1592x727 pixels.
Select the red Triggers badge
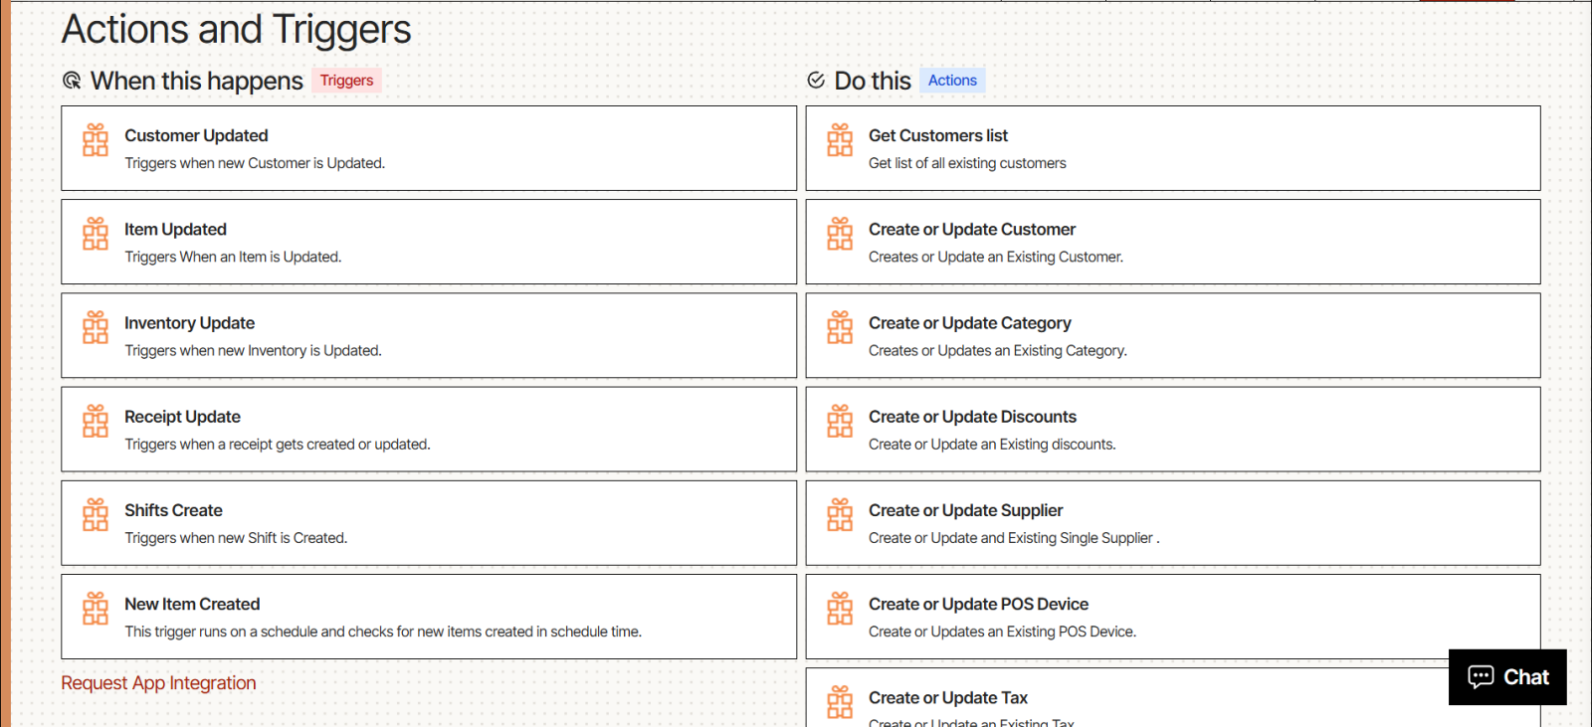346,81
